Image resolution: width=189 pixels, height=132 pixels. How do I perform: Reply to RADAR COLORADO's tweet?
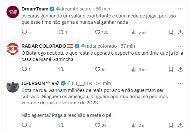24,69
